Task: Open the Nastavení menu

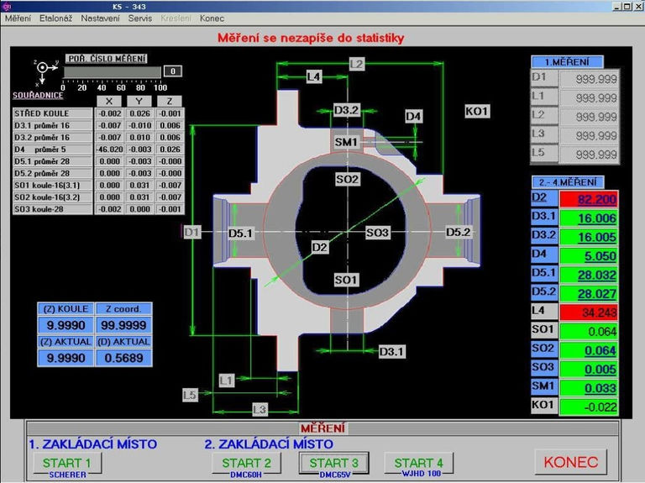Action: 100,18
